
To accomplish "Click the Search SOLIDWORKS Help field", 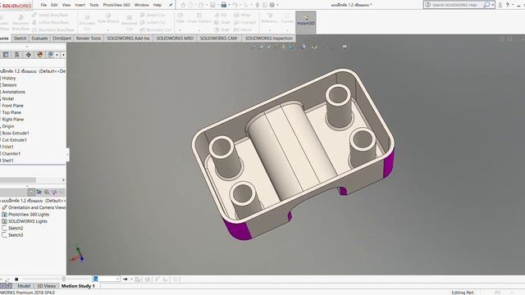I will pyautogui.click(x=458, y=5).
